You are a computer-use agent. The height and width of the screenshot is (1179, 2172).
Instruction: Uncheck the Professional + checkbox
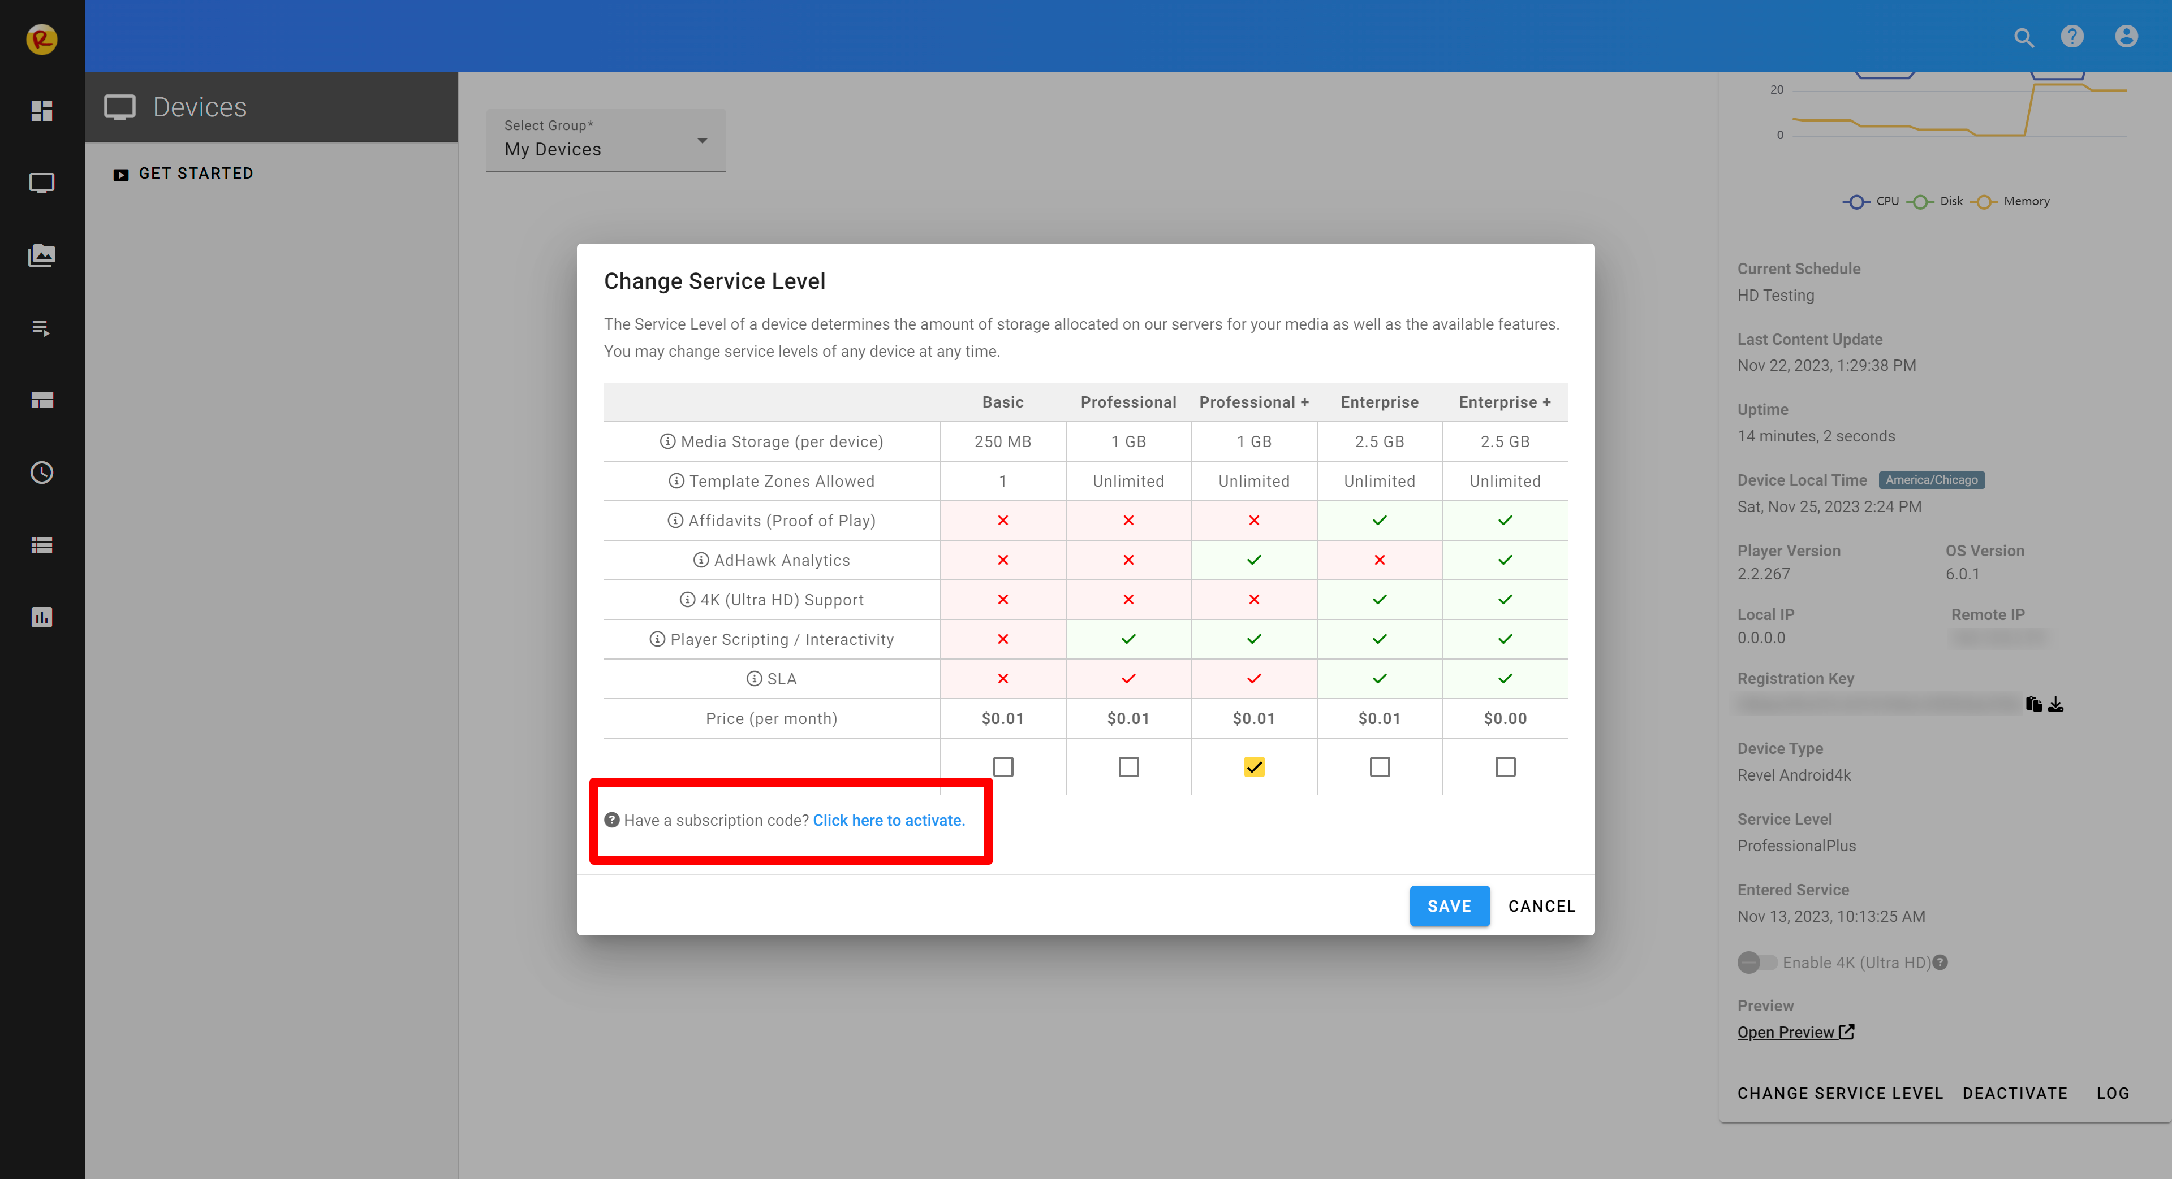pyautogui.click(x=1254, y=767)
